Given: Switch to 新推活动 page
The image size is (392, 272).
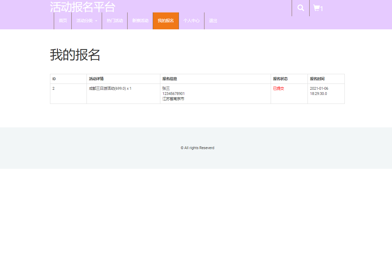Looking at the screenshot, I should (x=140, y=21).
